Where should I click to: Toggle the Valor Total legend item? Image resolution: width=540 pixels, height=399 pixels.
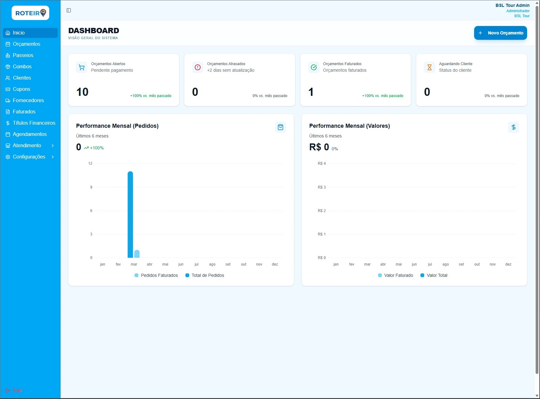coord(434,275)
